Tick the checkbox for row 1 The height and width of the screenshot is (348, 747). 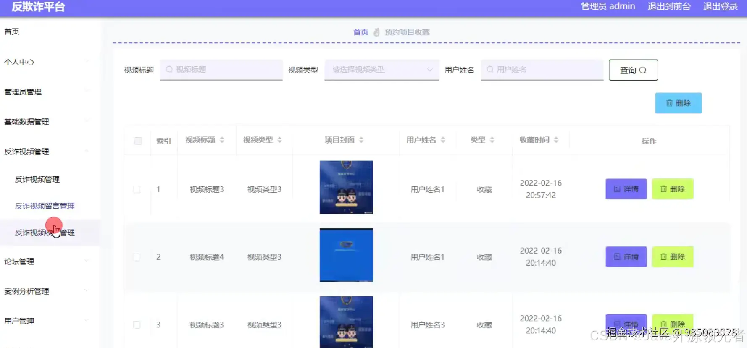(x=137, y=189)
